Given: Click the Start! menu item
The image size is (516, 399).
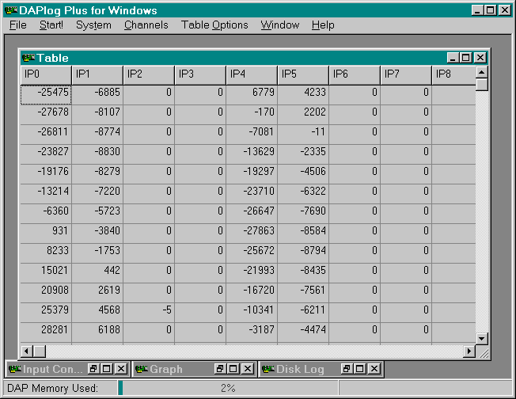Looking at the screenshot, I should tap(51, 25).
